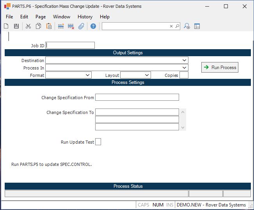
Task: Expand the Format dropdown list
Action: (x=87, y=75)
